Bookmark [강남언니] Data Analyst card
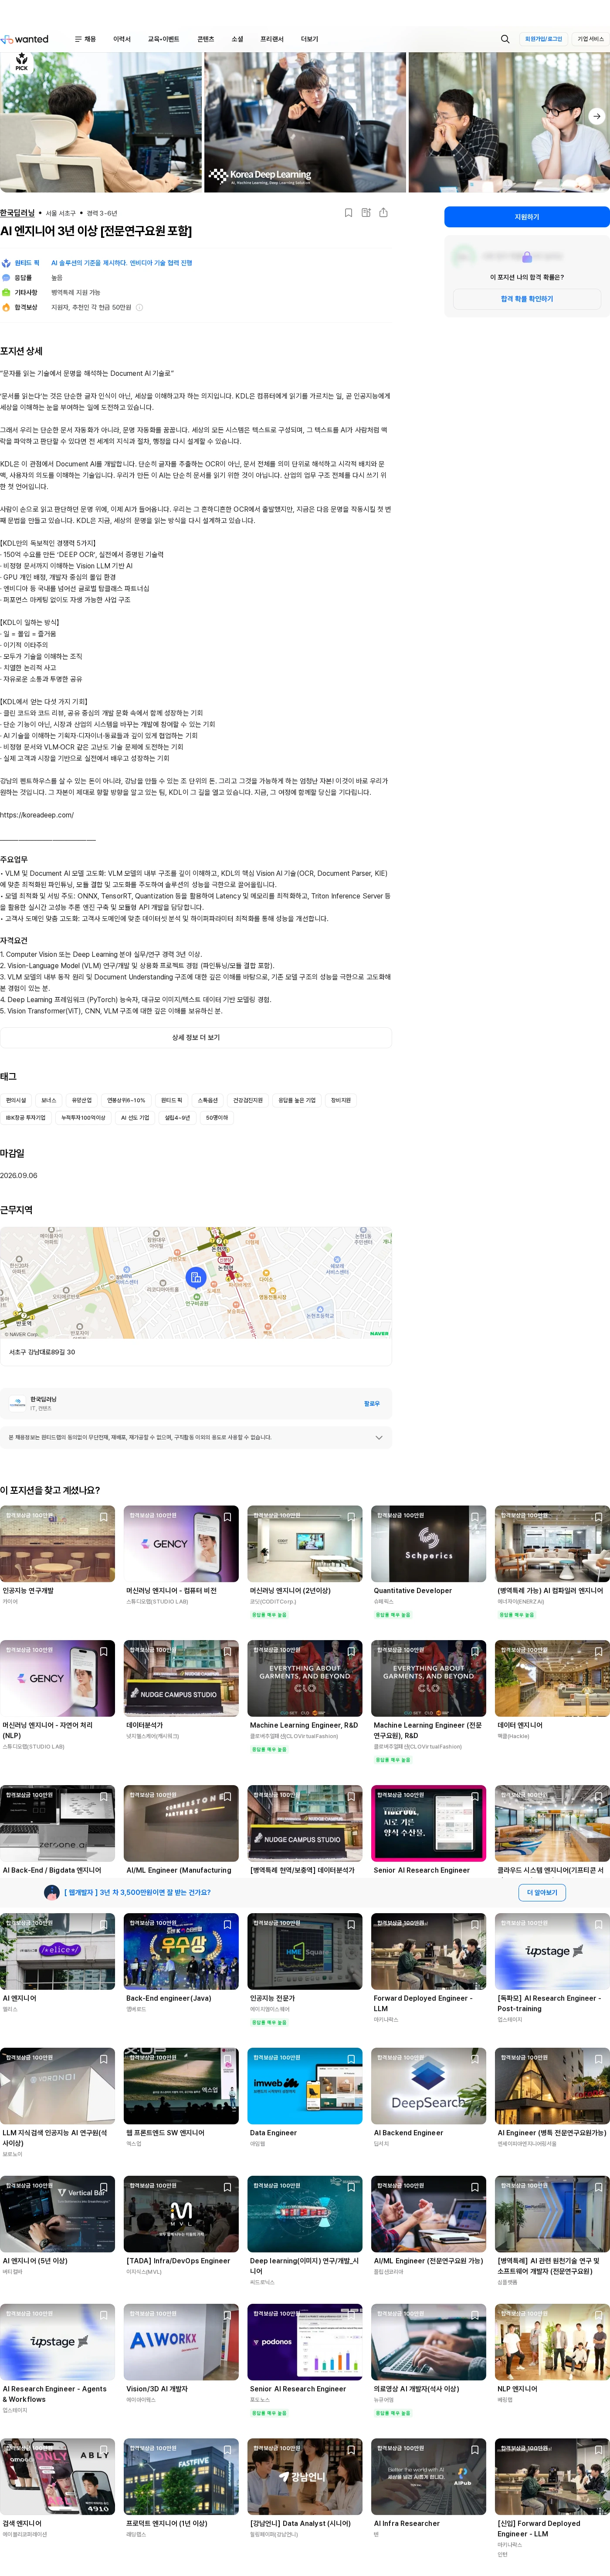The width and height of the screenshot is (610, 2576). pos(351,2450)
